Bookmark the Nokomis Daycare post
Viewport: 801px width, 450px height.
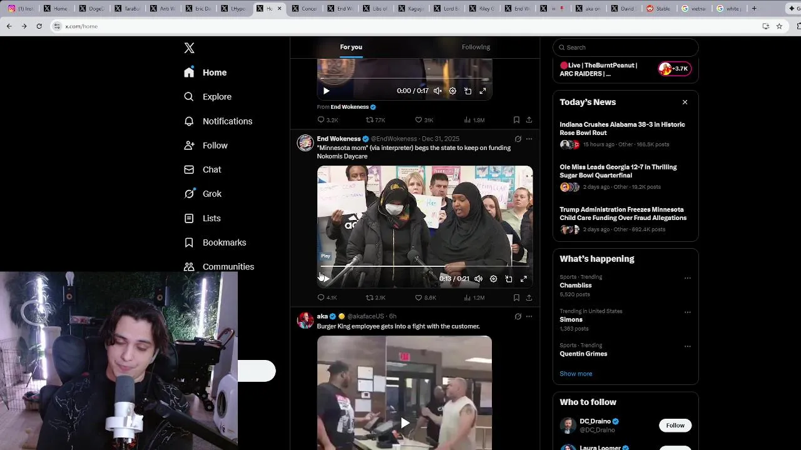click(x=516, y=297)
